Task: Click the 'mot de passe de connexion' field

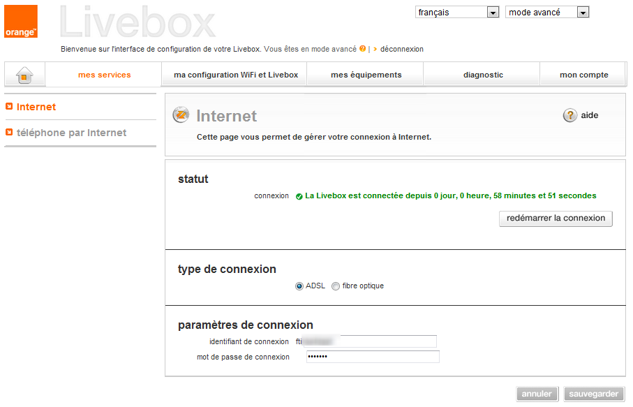Action: point(373,357)
